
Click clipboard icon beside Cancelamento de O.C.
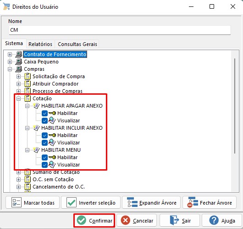tap(28, 187)
